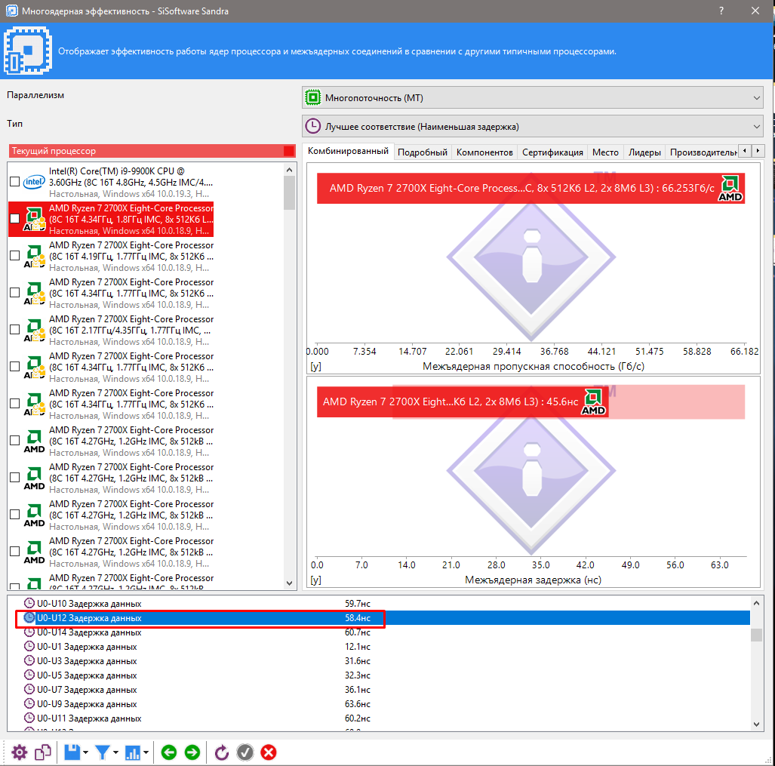The height and width of the screenshot is (766, 775).
Task: Click the red swatch beside Текущий процессор
Action: click(x=289, y=151)
